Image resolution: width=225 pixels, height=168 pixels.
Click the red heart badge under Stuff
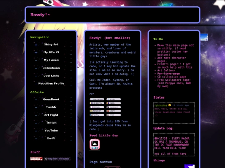point(36,159)
